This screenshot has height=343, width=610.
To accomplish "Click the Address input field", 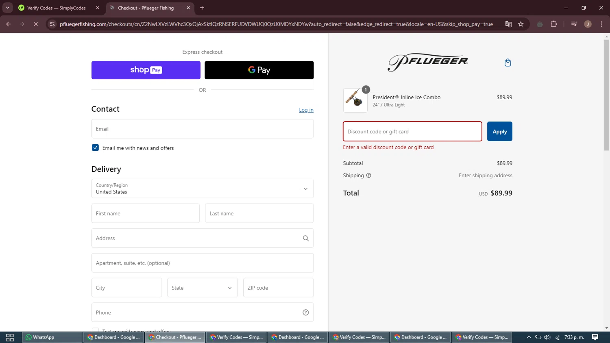I will (x=203, y=238).
